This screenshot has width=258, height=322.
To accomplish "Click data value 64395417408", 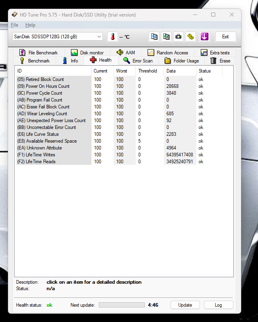I will pyautogui.click(x=180, y=155).
